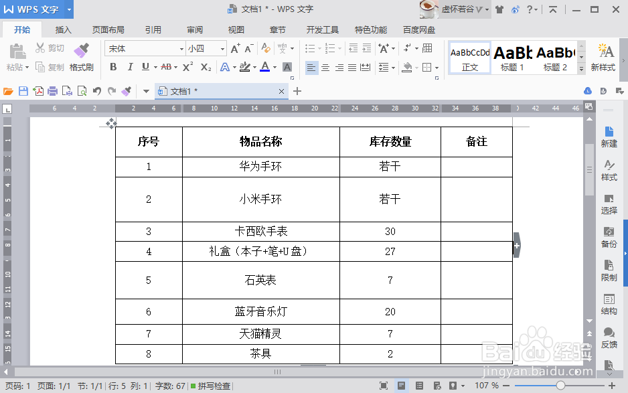
Task: Toggle spell check in status bar
Action: click(210, 386)
